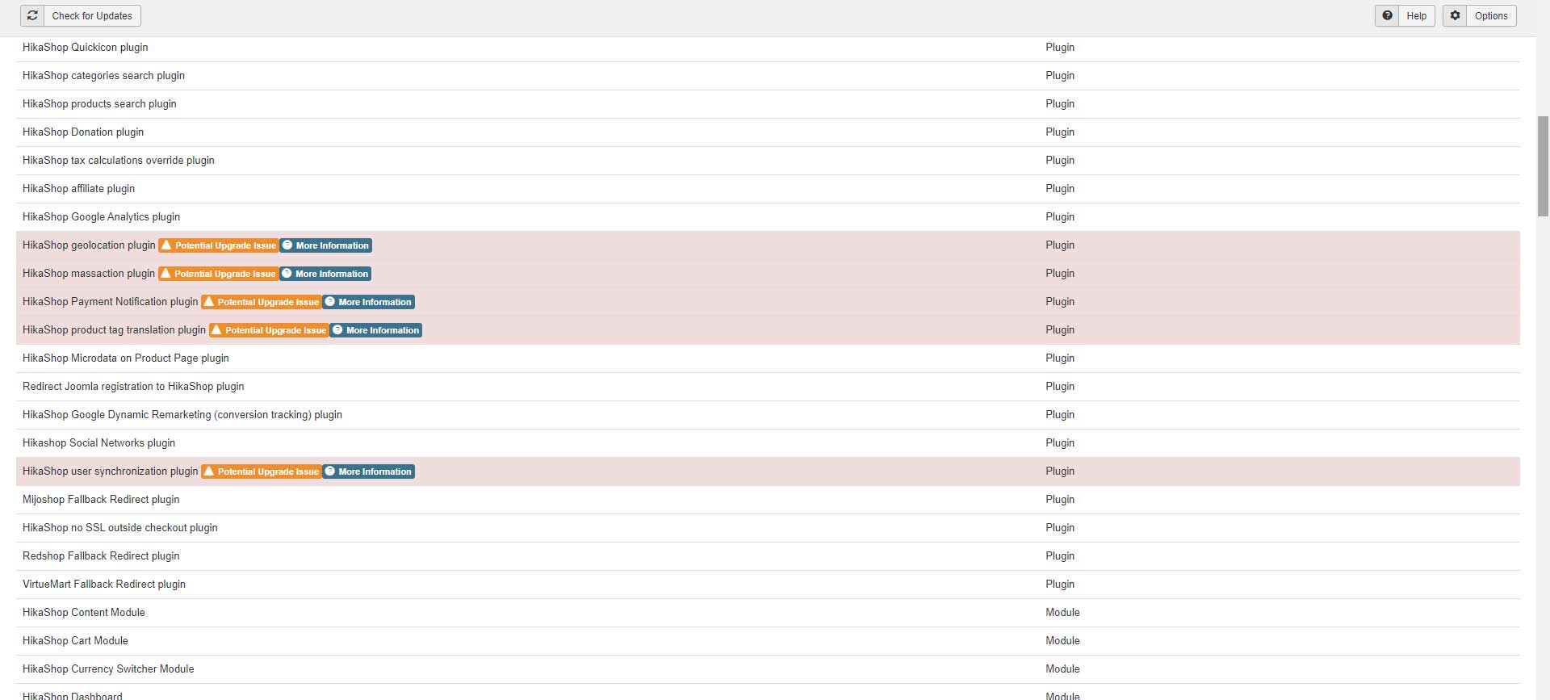Select Mijoshop Fallback Redirect plugin text

pyautogui.click(x=101, y=500)
